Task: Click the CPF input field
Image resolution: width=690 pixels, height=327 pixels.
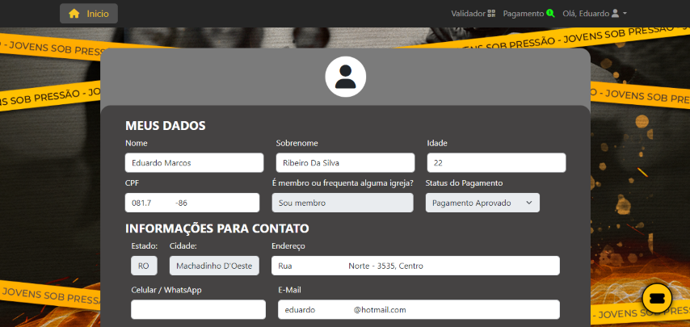Action: (x=192, y=203)
